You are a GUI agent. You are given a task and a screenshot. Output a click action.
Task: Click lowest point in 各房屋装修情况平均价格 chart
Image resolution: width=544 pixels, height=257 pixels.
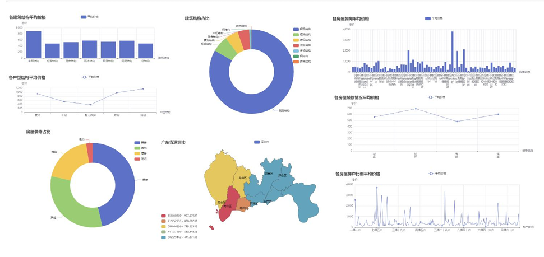tap(457, 122)
